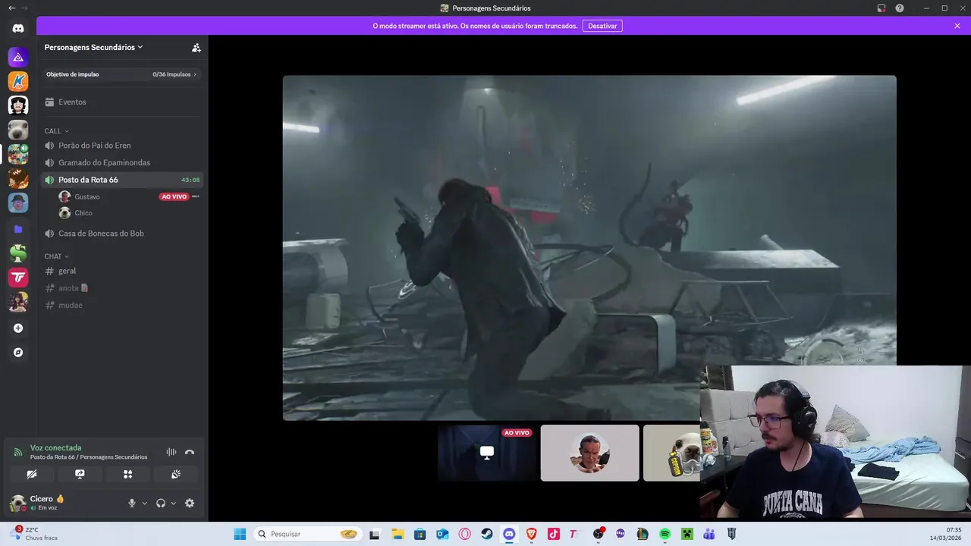
Task: Expand headphone output options arrow
Action: point(173,503)
